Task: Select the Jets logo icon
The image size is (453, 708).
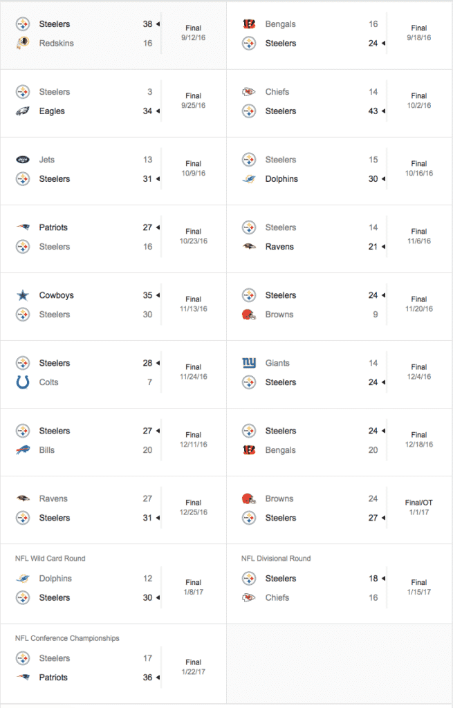Action: coord(23,160)
